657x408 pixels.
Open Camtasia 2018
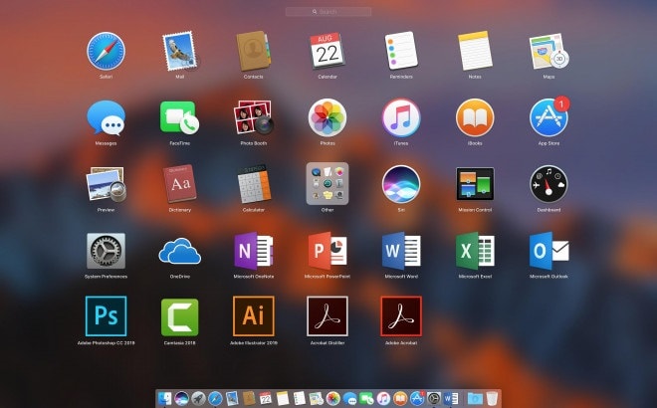point(180,317)
